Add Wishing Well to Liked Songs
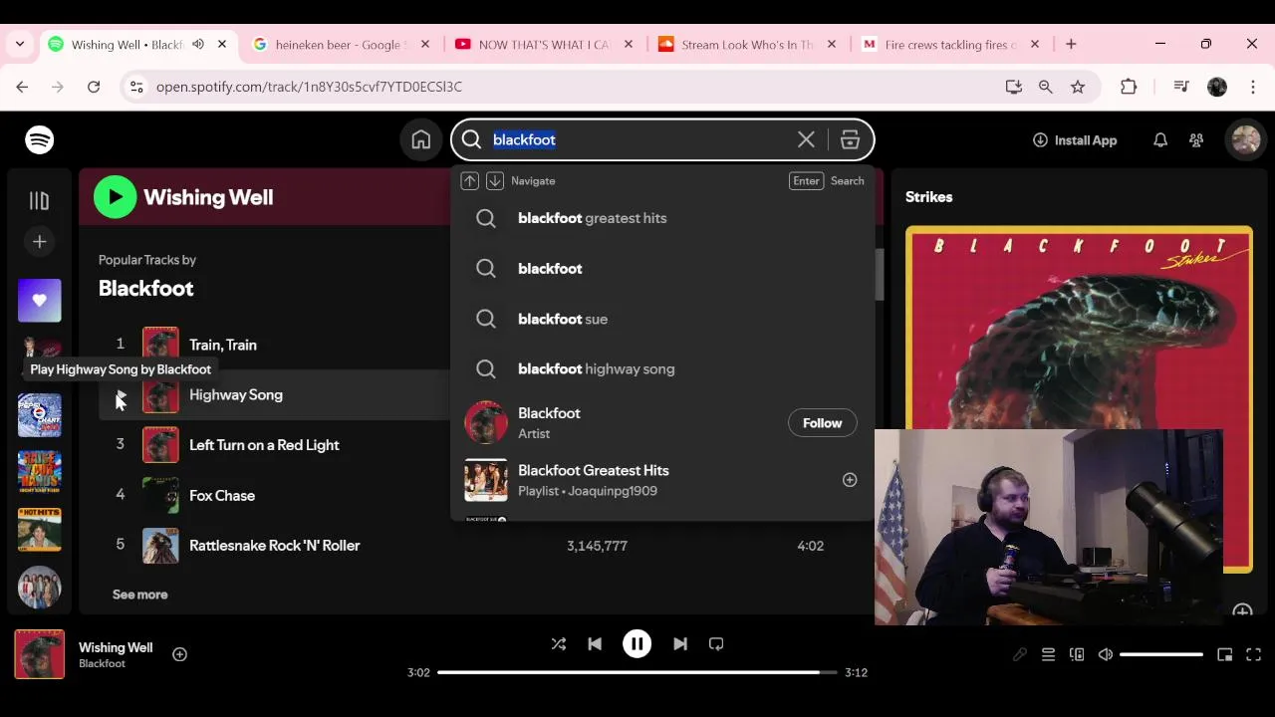Viewport: 1275px width, 717px height. [x=179, y=654]
